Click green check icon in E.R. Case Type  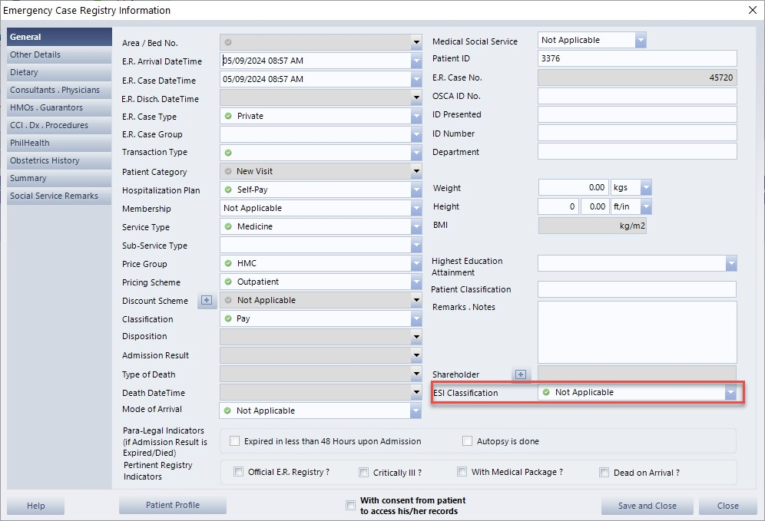pyautogui.click(x=228, y=116)
